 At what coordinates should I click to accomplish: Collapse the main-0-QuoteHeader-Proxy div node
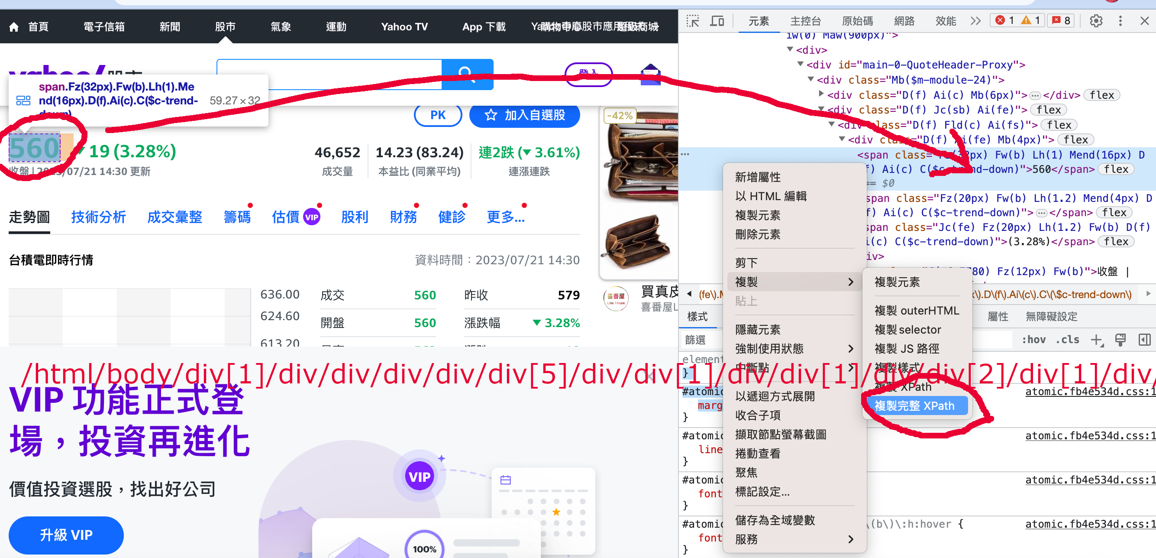point(800,64)
